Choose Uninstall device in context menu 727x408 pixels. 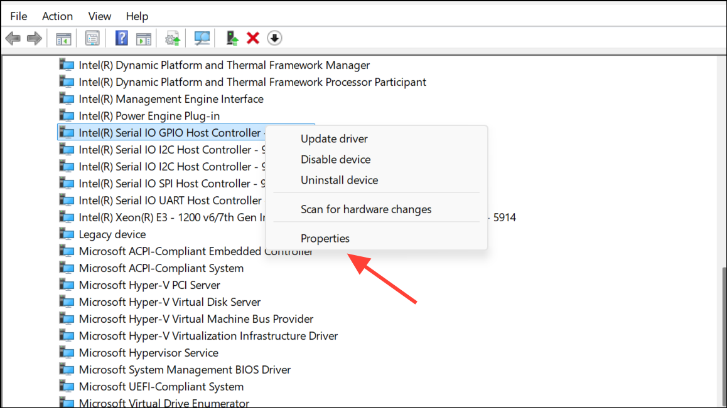pos(340,180)
